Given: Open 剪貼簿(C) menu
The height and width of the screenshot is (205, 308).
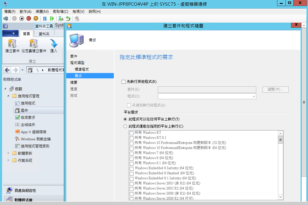Looking at the screenshot, I should pos(61,12).
